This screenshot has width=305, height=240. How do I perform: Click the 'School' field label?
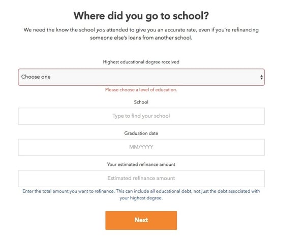click(x=141, y=102)
